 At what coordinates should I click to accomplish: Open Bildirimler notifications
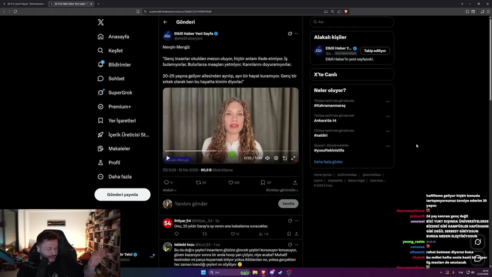click(x=114, y=65)
